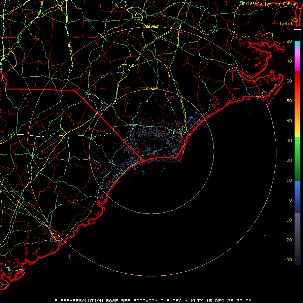Click the 70 value on the dBZ scale

coord(289,61)
